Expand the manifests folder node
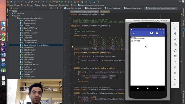The height and width of the screenshot is (104, 185). click(x=13, y=13)
